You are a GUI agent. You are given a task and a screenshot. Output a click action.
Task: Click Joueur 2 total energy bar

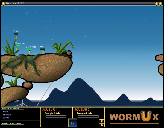[88, 117]
